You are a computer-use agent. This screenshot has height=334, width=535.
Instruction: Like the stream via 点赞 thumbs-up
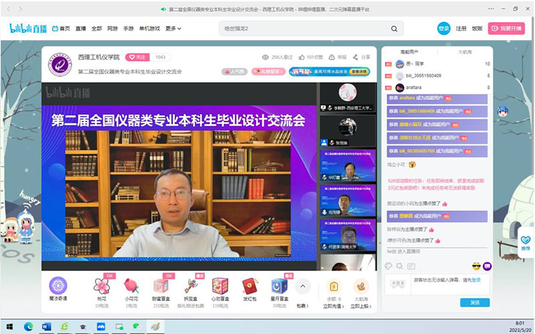tap(302, 57)
